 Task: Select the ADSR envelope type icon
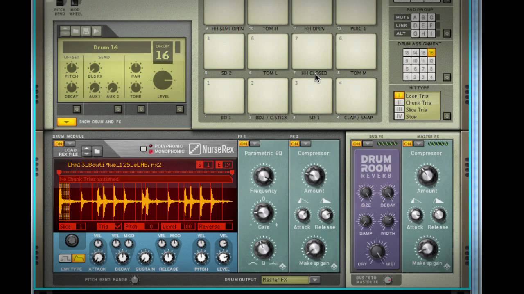(78, 258)
